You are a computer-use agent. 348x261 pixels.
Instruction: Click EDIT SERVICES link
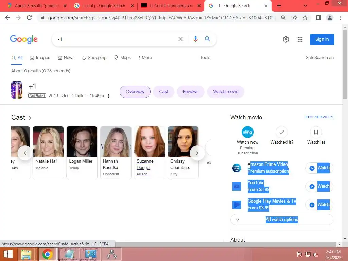[x=319, y=117]
